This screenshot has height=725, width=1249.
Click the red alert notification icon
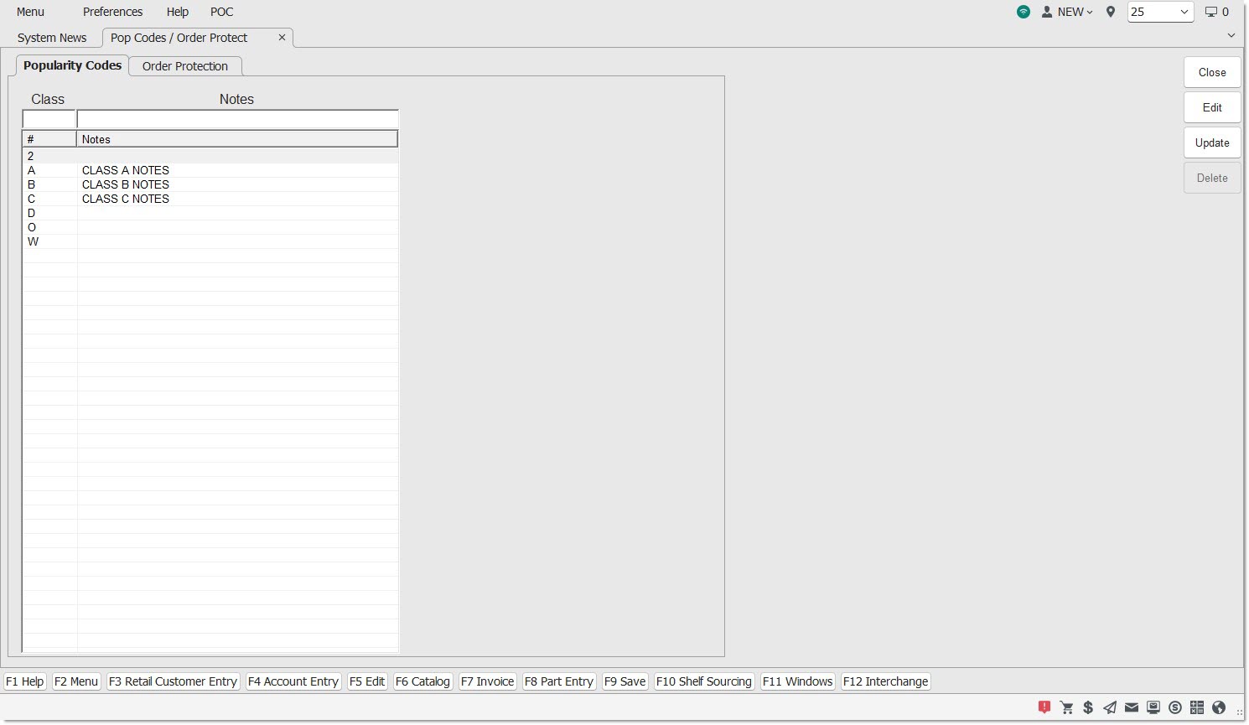coord(1044,707)
